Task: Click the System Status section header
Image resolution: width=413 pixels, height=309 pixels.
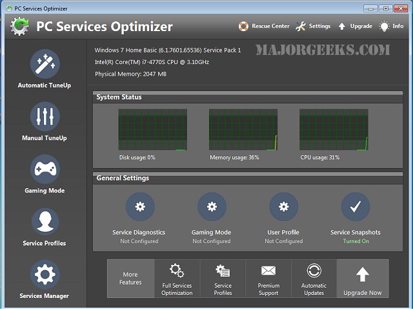Action: 248,97
